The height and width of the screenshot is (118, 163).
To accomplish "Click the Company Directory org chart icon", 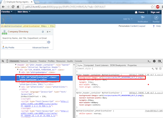I will coord(4,32).
